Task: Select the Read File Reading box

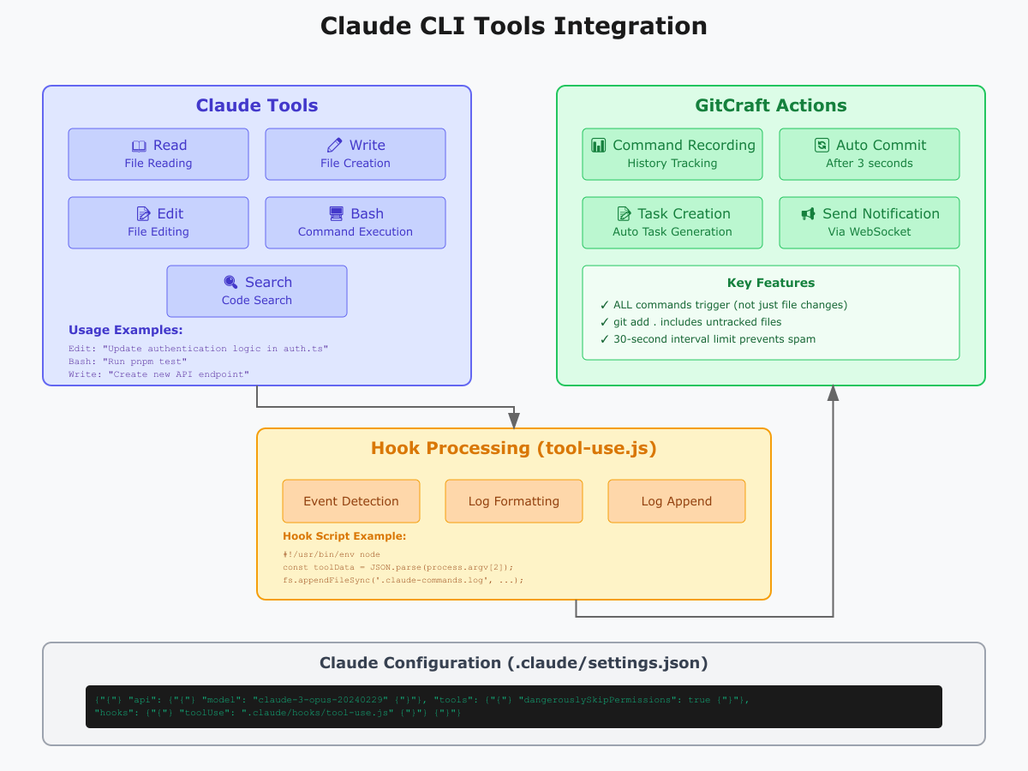Action: coord(158,154)
